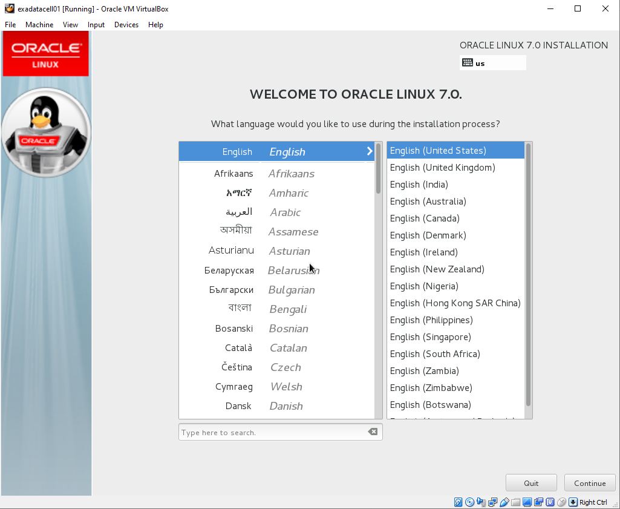Open the Help menu
Viewport: 620px width, 509px height.
[155, 25]
